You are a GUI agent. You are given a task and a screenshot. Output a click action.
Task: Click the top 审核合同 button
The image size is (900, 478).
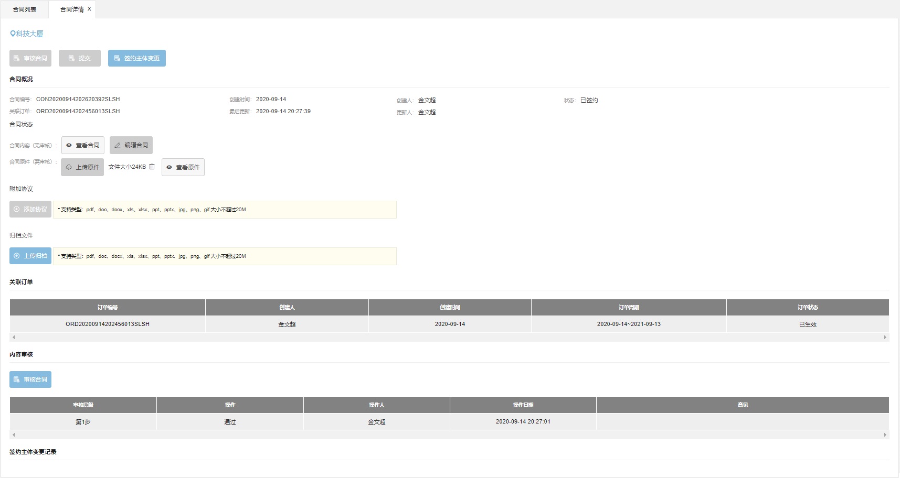30,58
